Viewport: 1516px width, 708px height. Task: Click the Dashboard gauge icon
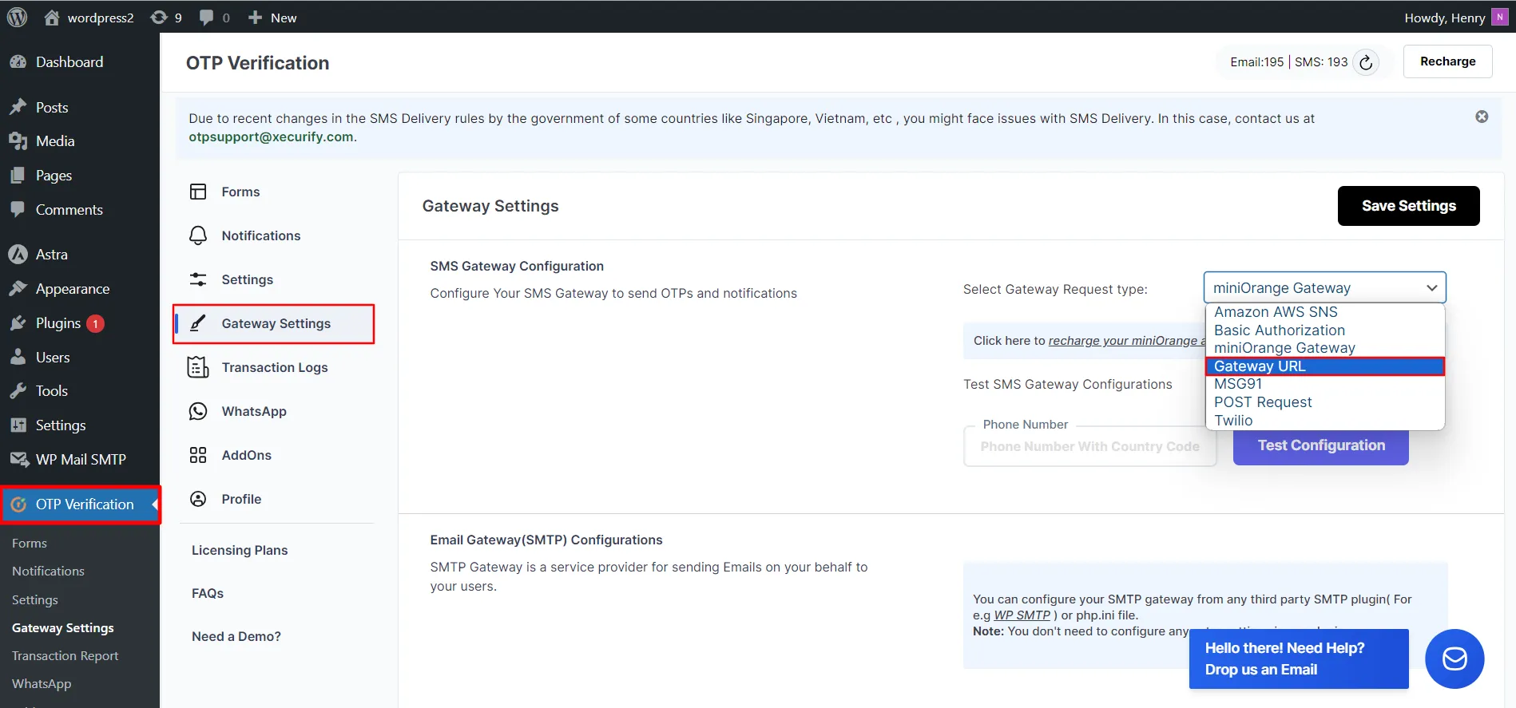click(18, 61)
